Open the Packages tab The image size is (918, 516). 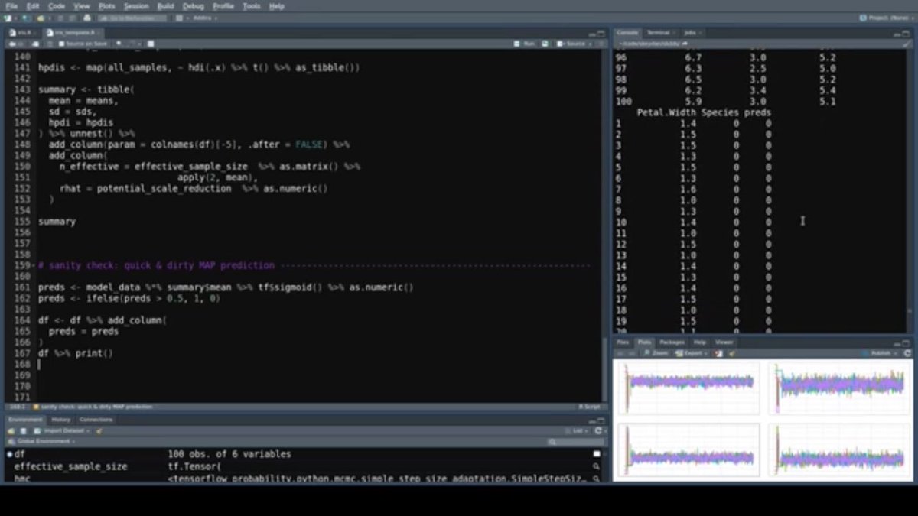[672, 342]
